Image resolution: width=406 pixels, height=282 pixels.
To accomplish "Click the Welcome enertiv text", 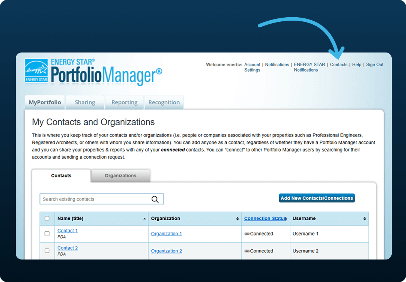I will pos(224,64).
